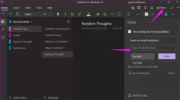180x100 pixels.
Task: Redo the last action
Action: 10,14
